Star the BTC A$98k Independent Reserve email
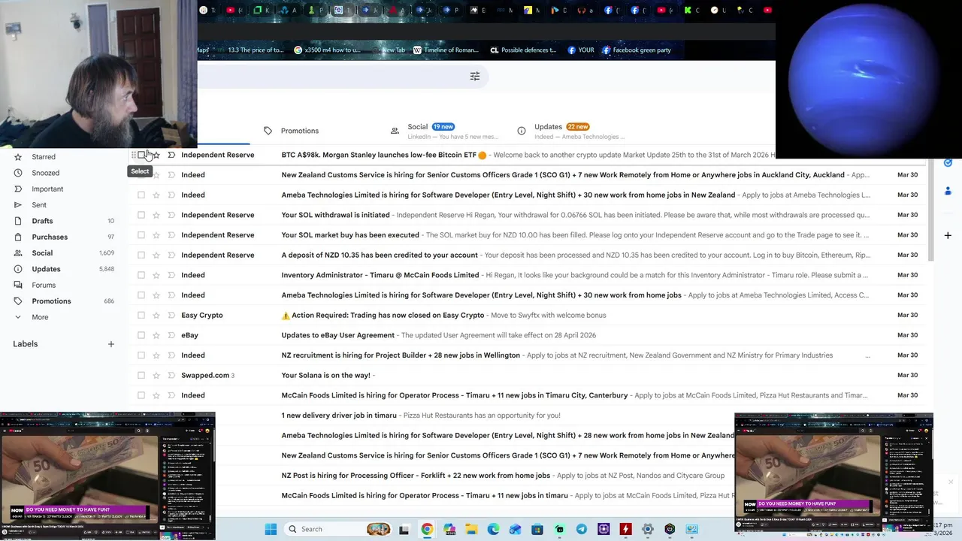 (156, 155)
